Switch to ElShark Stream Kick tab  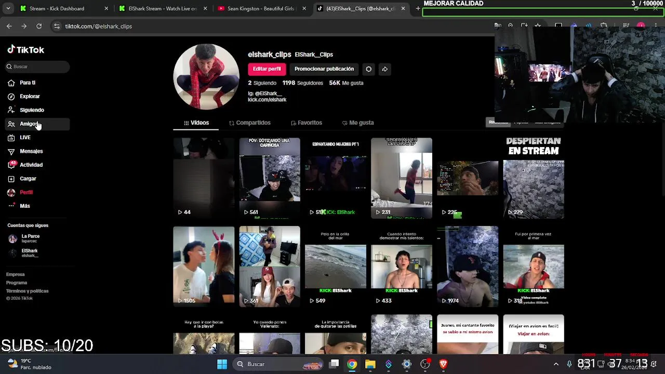(162, 8)
